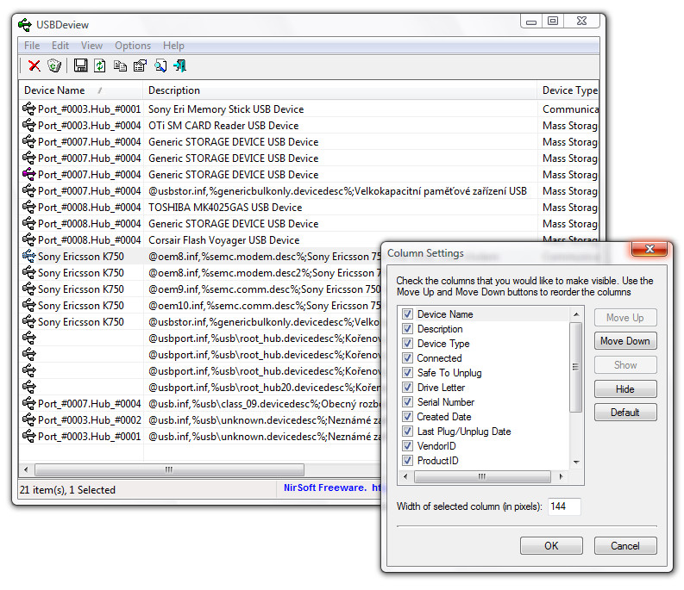The image size is (684, 590).
Task: Uncheck the Drive Letter column checkbox
Action: (x=407, y=387)
